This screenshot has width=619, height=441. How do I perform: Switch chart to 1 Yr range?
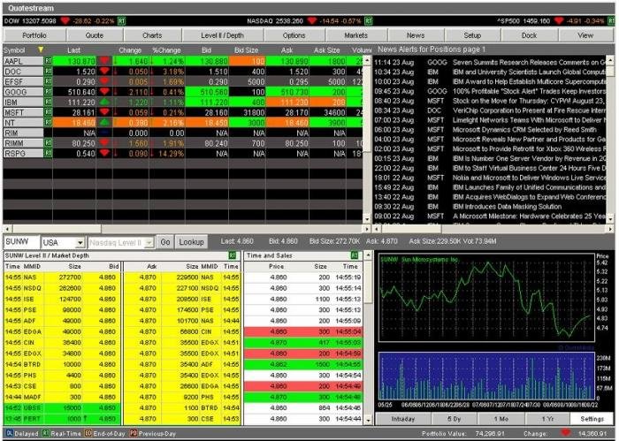coord(547,419)
